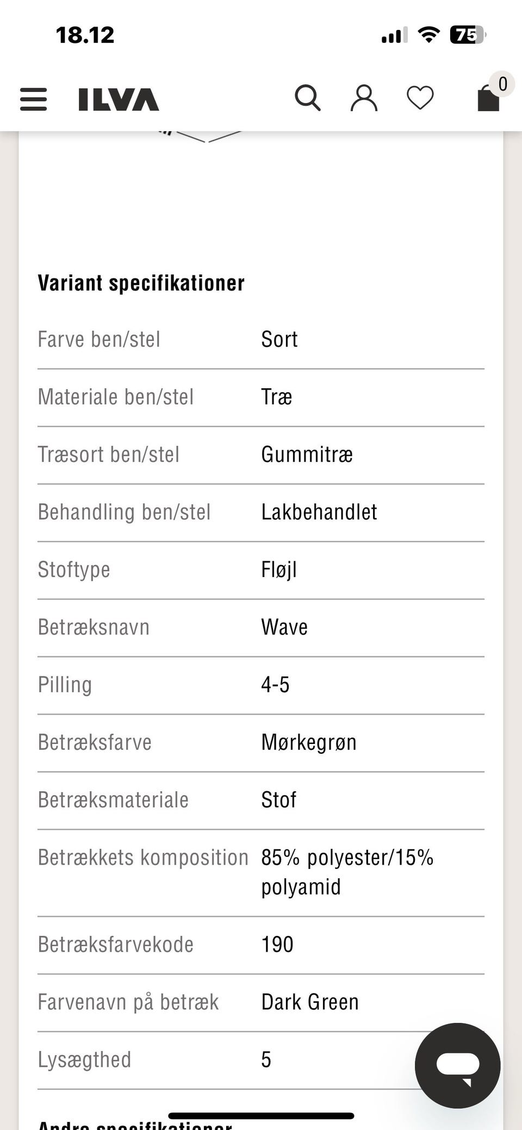The image size is (522, 1130).
Task: Click the Mørkegrøn color value
Action: 309,742
